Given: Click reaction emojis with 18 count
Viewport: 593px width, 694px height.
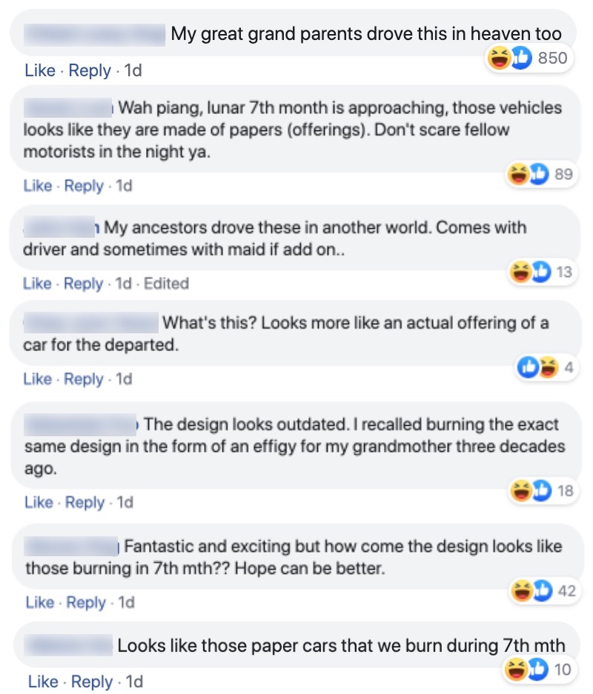Looking at the screenshot, I should pos(542,490).
